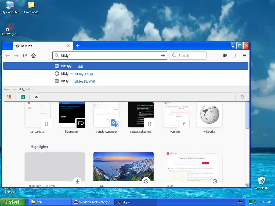The width and height of the screenshot is (275, 206).
Task: Open the Recycle Bin icon
Action: (262, 183)
